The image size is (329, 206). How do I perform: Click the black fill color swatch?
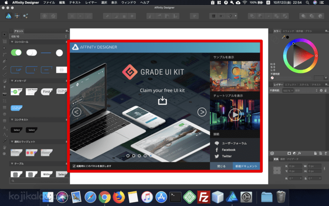pos(288,37)
